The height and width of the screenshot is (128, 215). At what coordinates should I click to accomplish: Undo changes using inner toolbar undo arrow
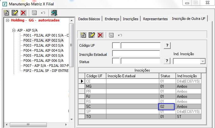click(120, 35)
